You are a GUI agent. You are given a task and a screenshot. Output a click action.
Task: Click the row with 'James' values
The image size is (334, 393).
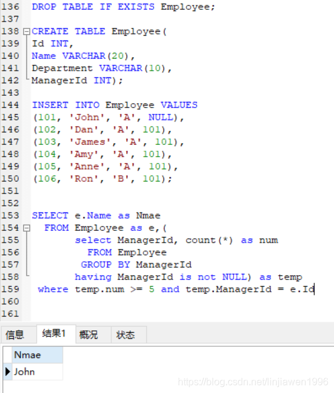pos(109,142)
